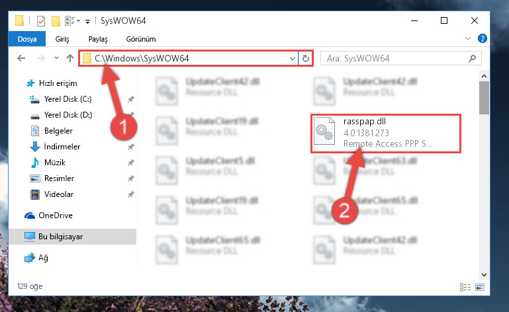Viewport: 509px width, 312px height.
Task: Go back with the left arrow button
Action: [21, 58]
